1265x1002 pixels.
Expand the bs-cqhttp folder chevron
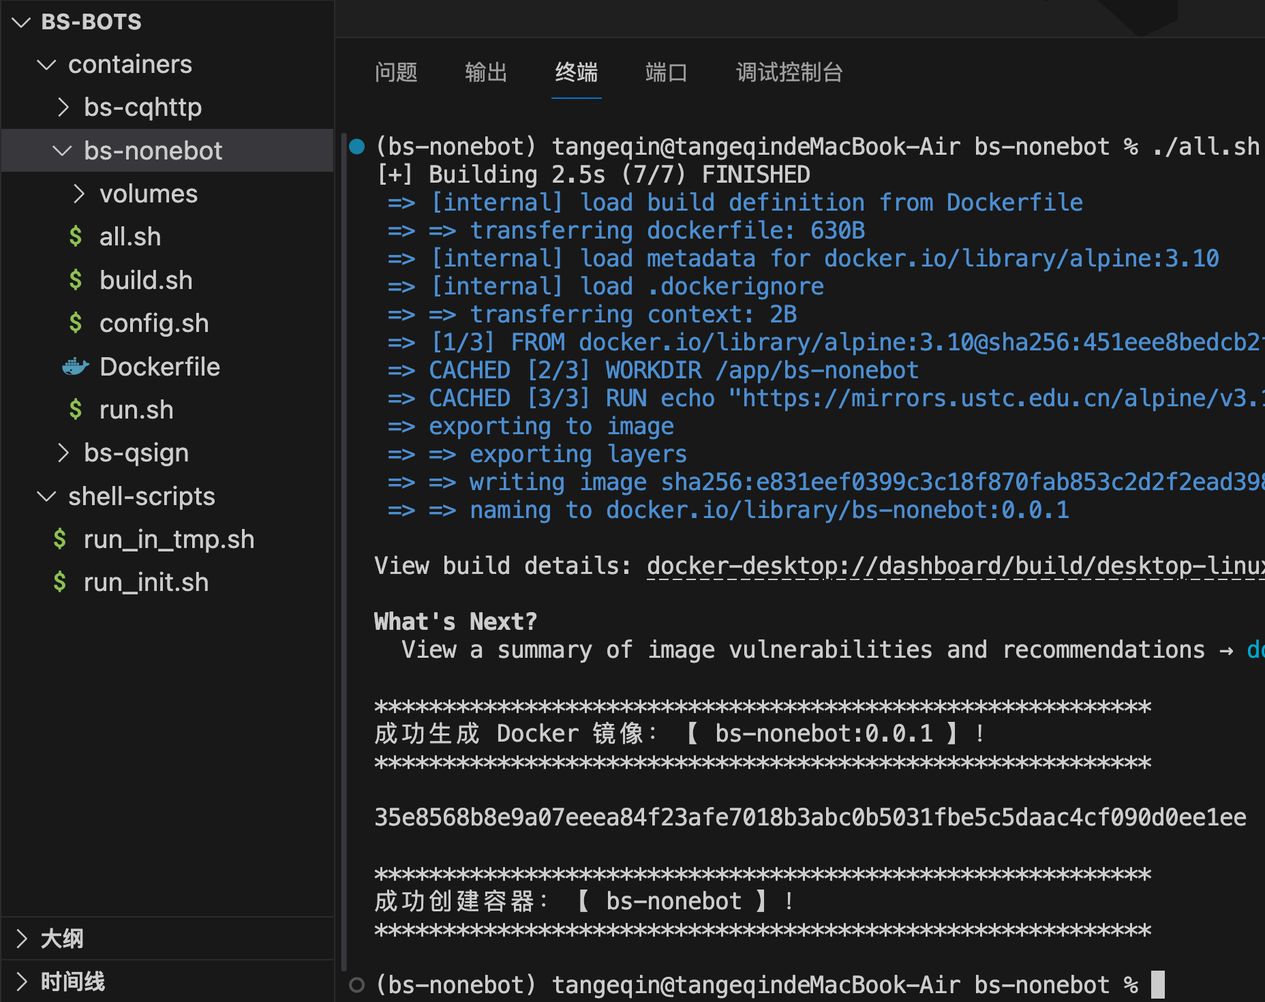pos(63,107)
